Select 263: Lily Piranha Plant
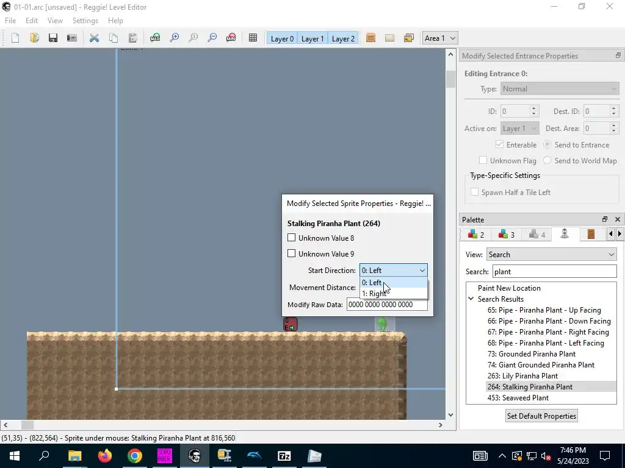The image size is (625, 468). tap(522, 375)
